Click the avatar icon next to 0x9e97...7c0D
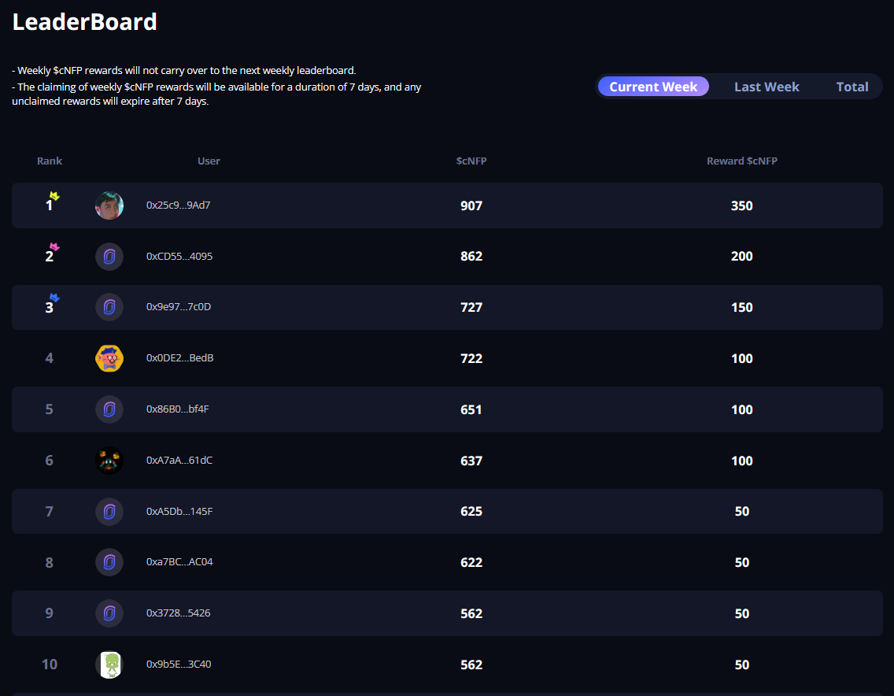 click(x=109, y=307)
